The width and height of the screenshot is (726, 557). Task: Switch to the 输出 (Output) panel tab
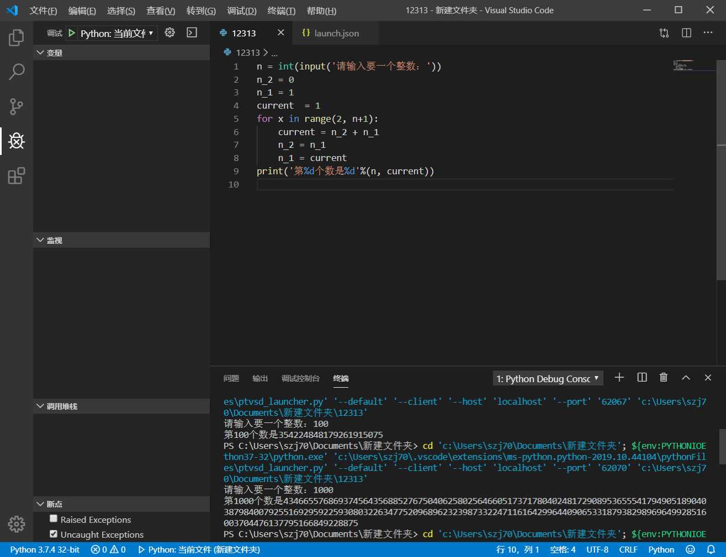coord(260,378)
